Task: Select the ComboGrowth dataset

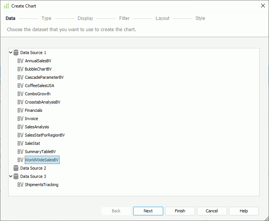Action: [x=38, y=94]
